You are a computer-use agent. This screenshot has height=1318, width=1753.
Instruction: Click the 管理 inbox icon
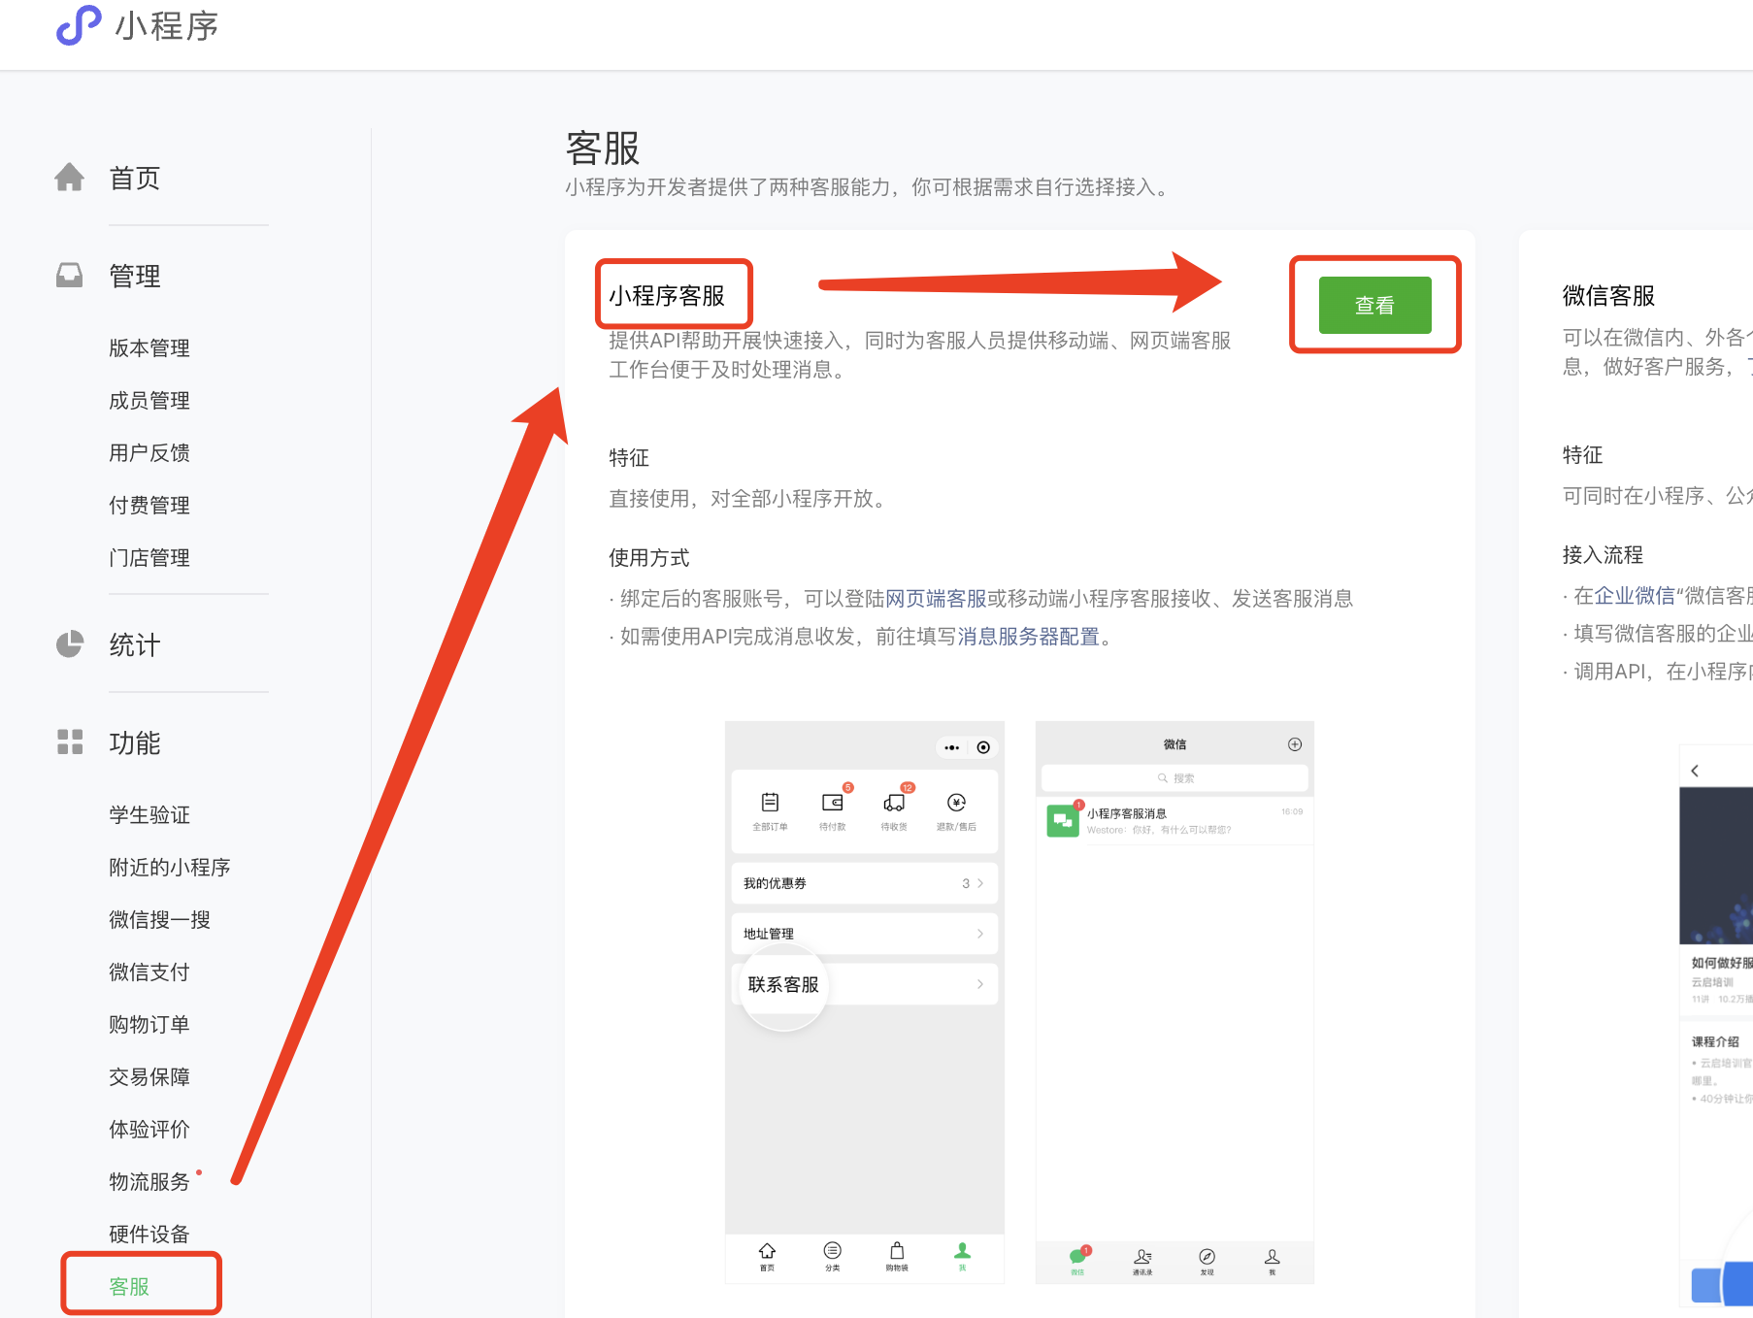click(x=69, y=276)
